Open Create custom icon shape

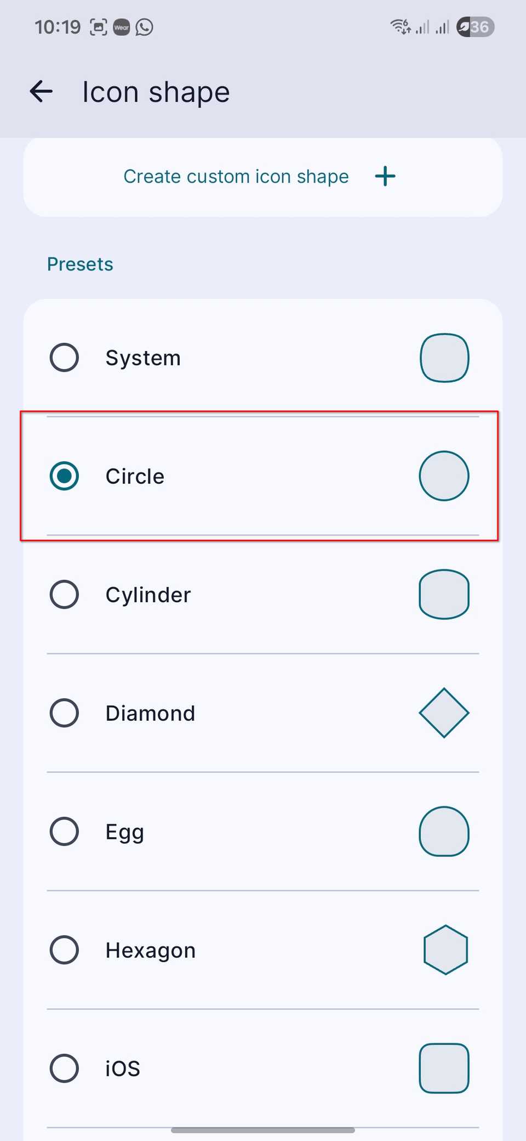(263, 177)
